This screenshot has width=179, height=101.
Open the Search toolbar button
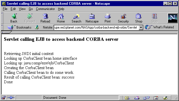[76, 18]
